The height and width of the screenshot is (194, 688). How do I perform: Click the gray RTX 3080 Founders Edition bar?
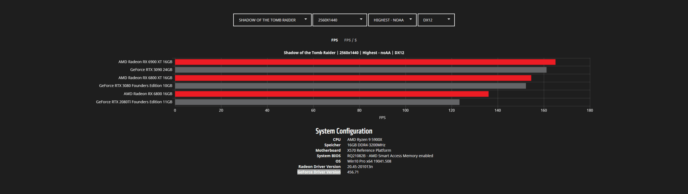350,86
